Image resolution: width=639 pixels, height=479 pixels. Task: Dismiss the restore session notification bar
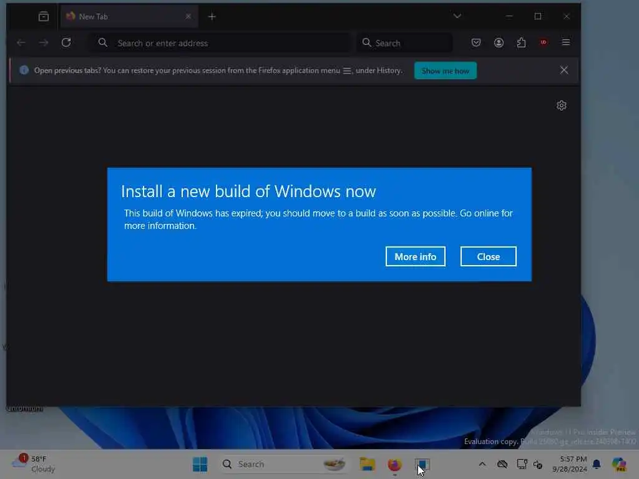click(564, 70)
